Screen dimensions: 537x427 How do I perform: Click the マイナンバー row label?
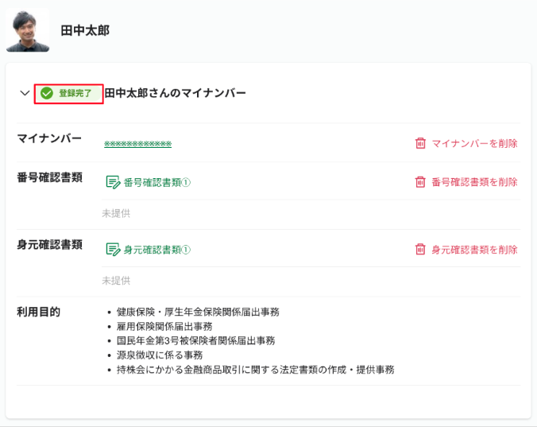pyautogui.click(x=49, y=138)
